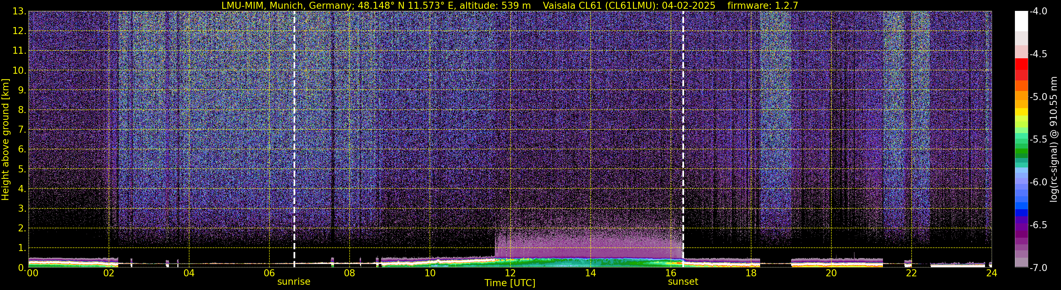Click the time axis tick label "08"

pyautogui.click(x=349, y=273)
